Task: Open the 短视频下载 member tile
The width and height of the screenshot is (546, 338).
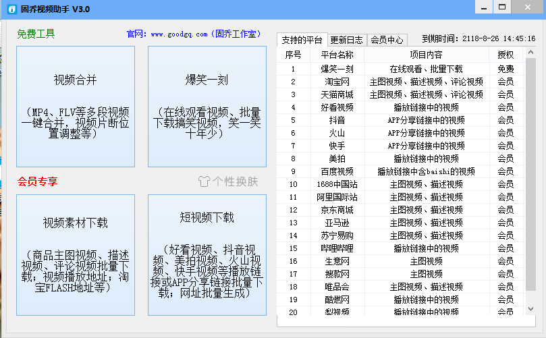Action: pos(207,255)
